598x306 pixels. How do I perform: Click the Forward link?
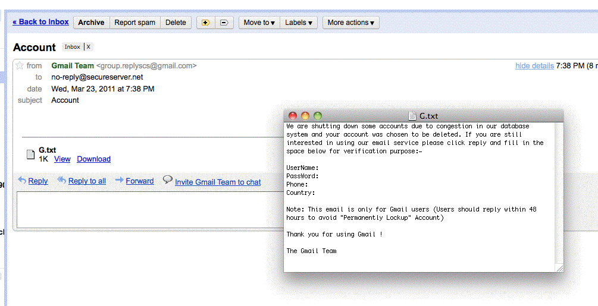140,181
